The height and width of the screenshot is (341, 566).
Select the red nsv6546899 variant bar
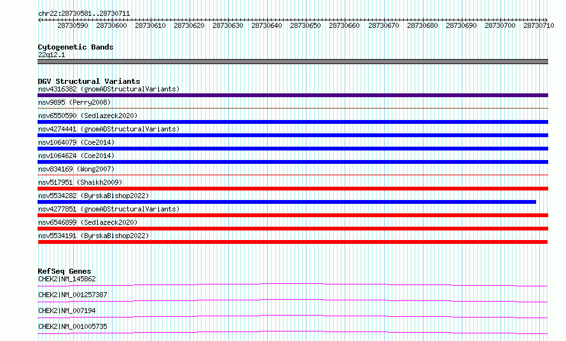pos(293,229)
